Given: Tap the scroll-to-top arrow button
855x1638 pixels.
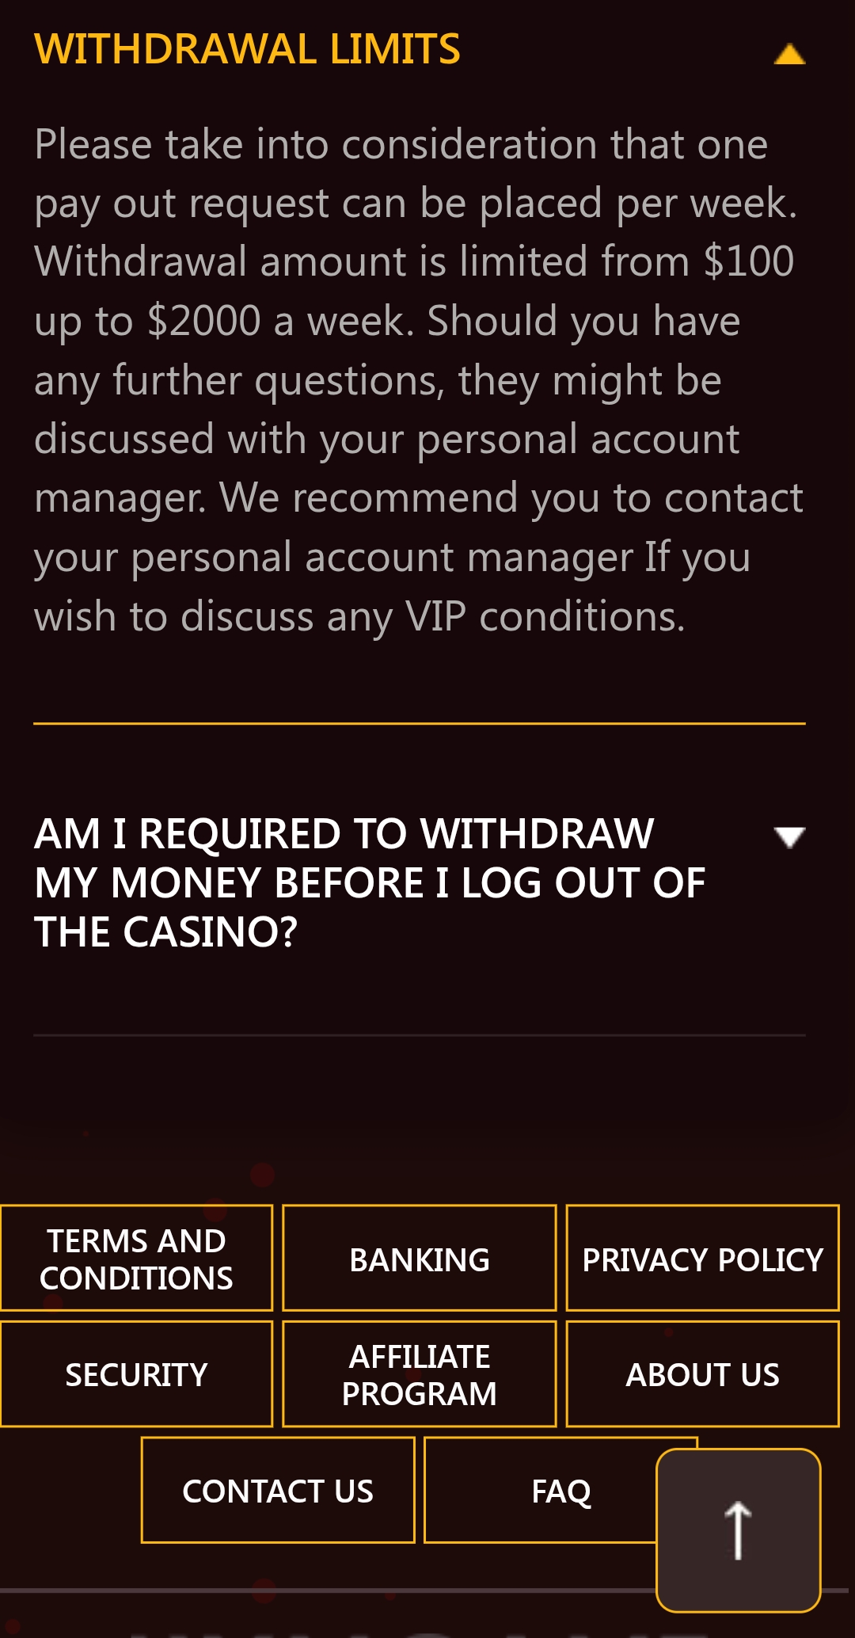Looking at the screenshot, I should pyautogui.click(x=738, y=1529).
